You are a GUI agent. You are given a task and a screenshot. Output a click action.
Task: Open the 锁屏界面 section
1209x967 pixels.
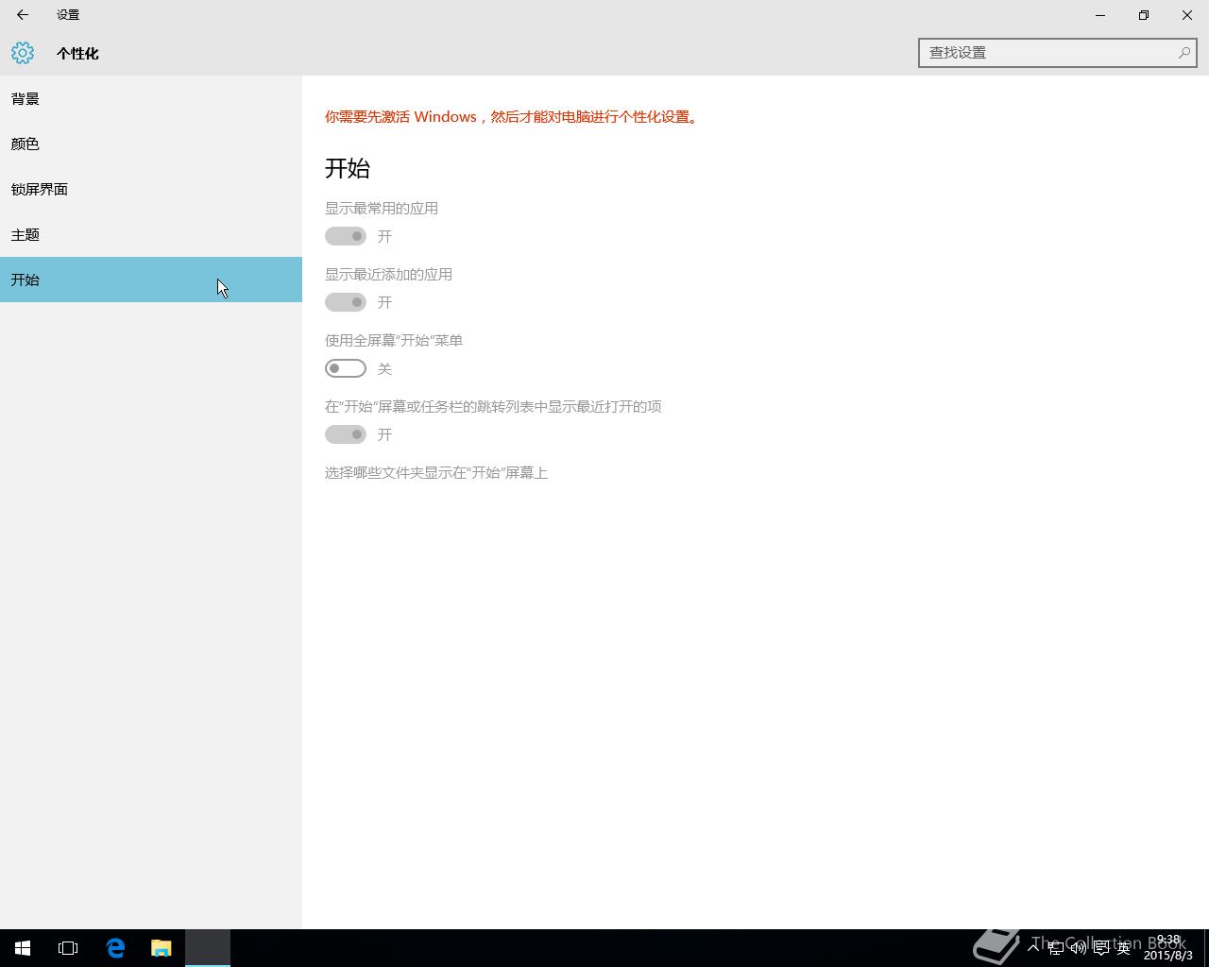point(151,189)
